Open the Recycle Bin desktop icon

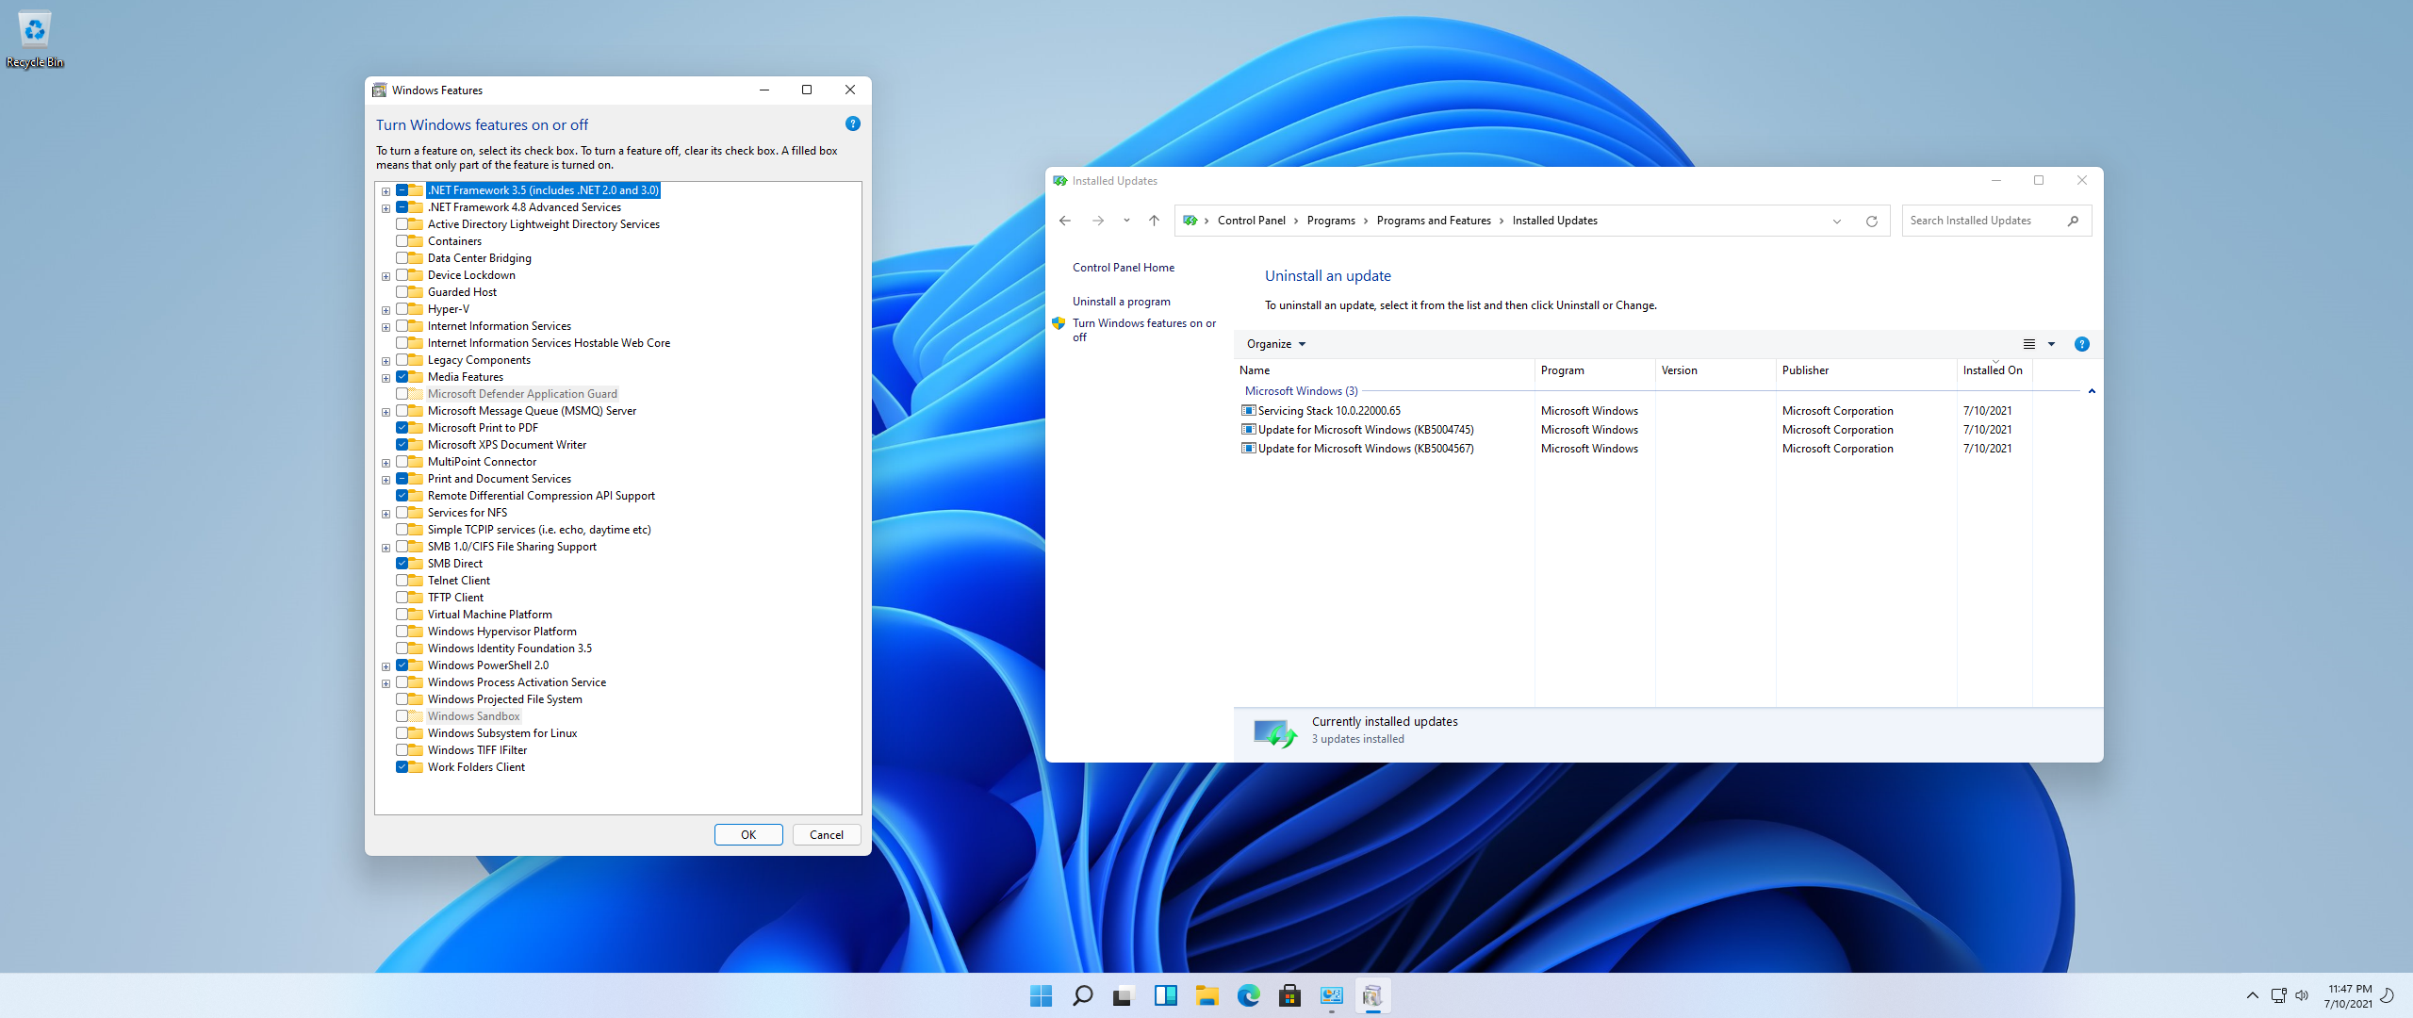(35, 40)
